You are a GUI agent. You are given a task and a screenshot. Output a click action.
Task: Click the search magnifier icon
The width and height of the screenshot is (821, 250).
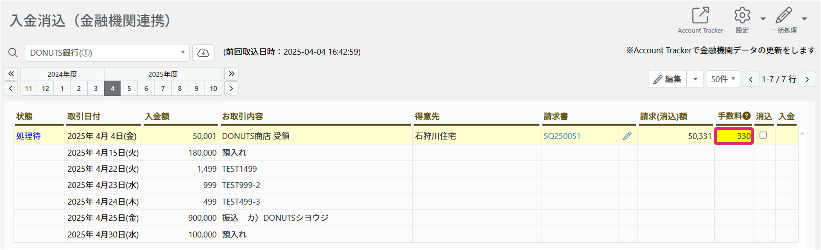click(x=13, y=53)
